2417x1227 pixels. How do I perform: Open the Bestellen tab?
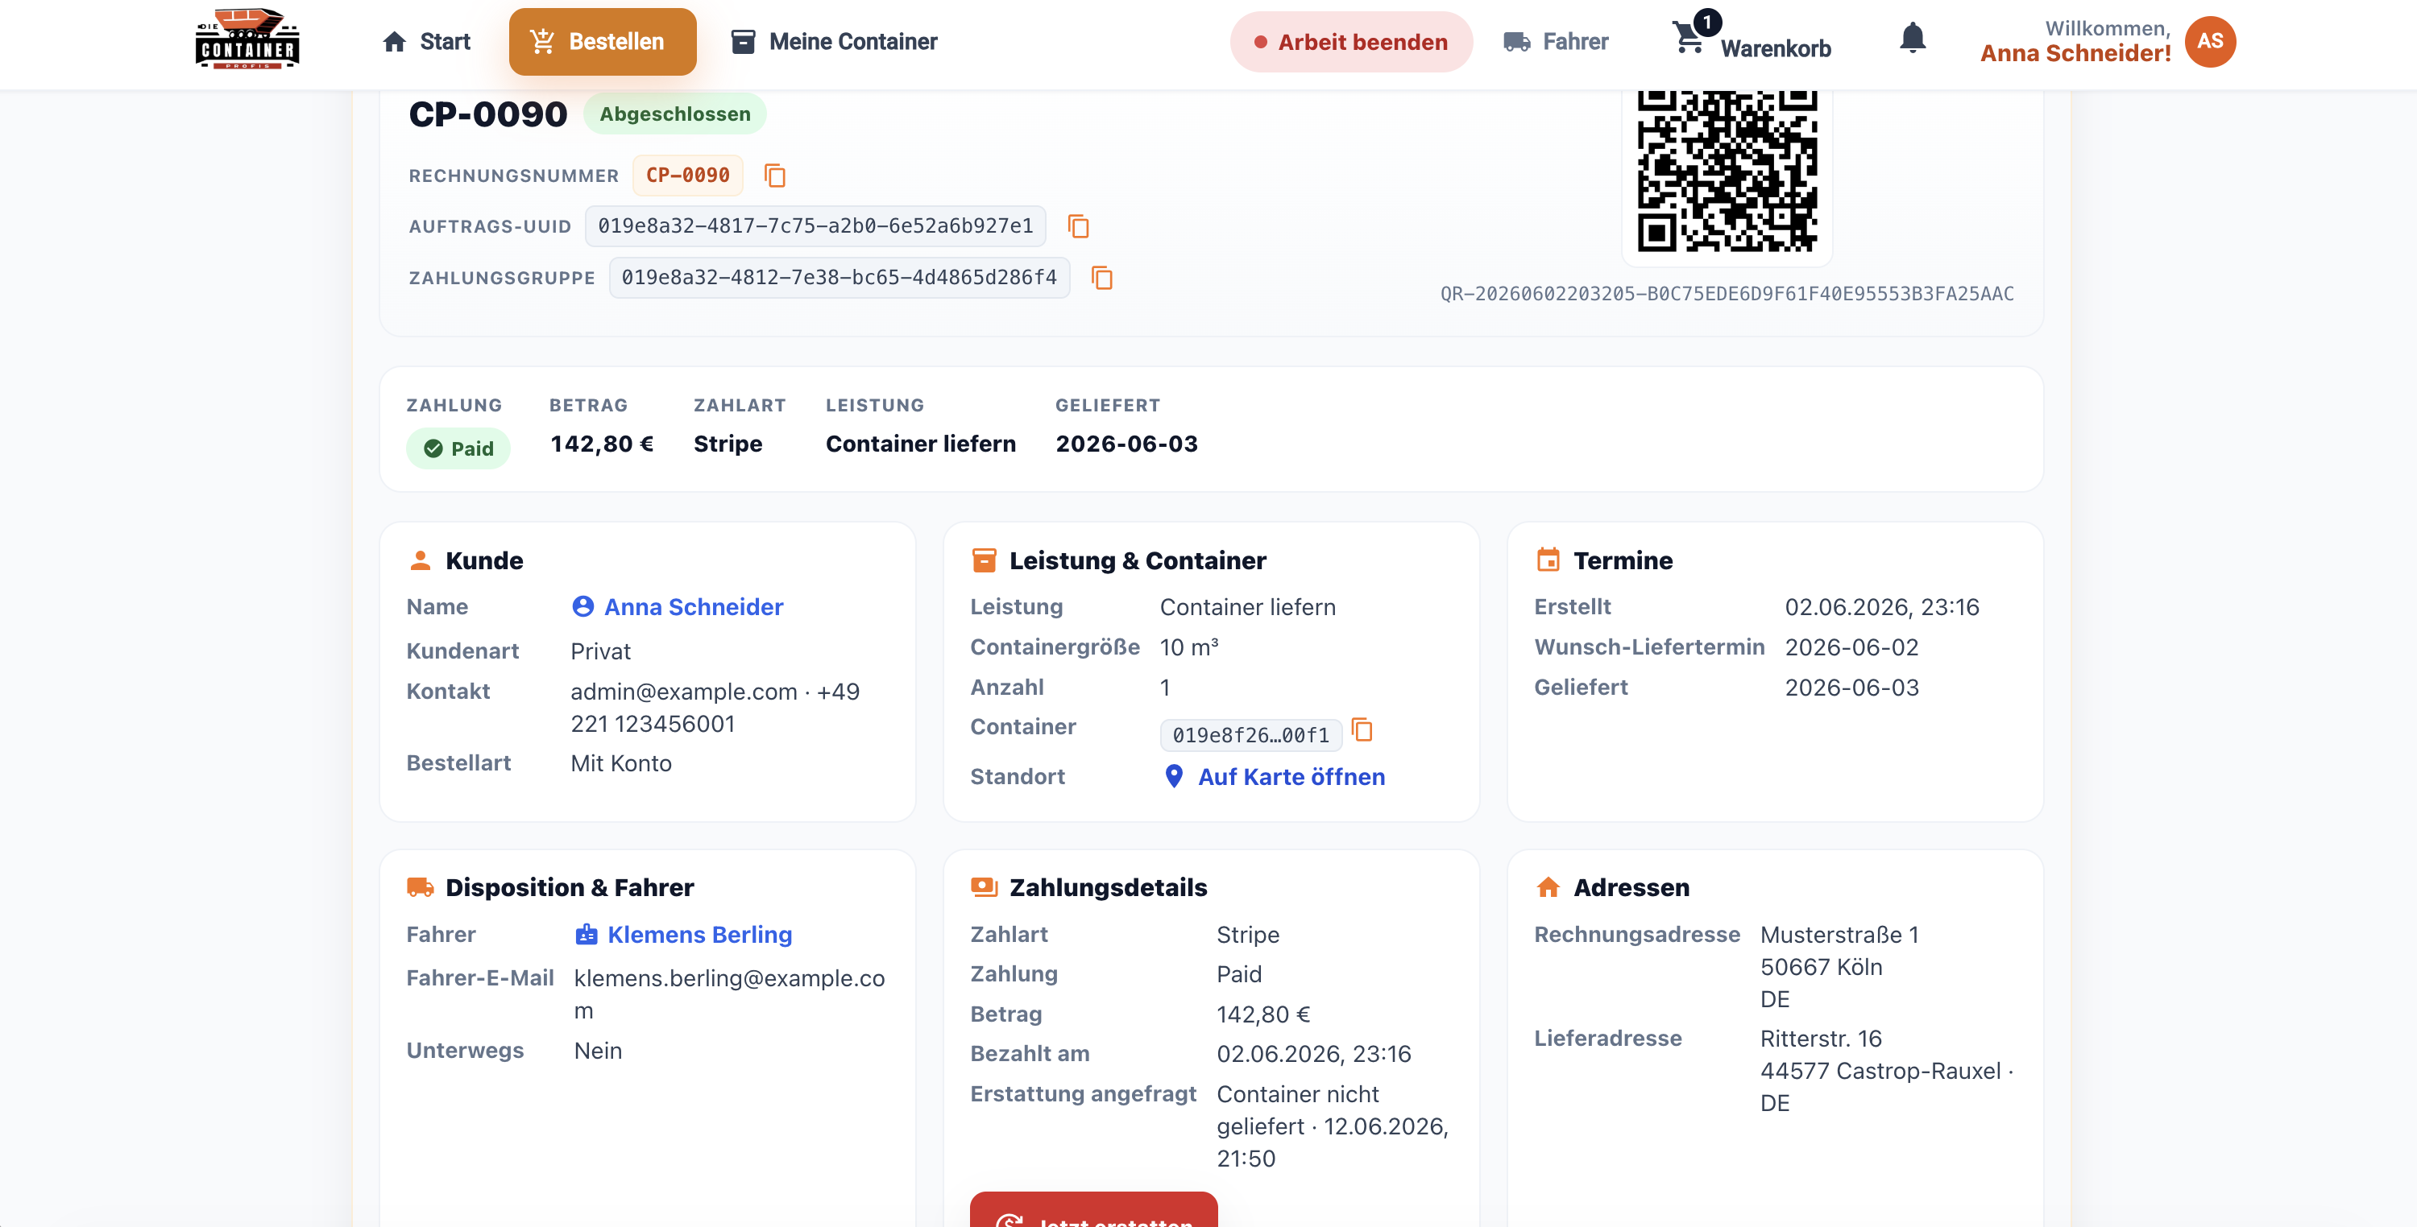point(603,42)
